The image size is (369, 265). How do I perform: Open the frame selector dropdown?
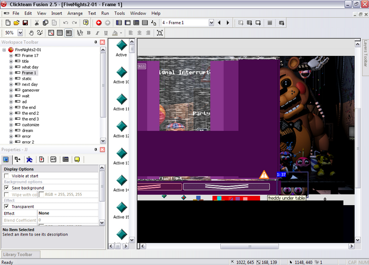pyautogui.click(x=212, y=22)
